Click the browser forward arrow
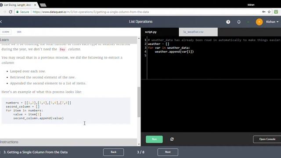 tap(5, 12)
